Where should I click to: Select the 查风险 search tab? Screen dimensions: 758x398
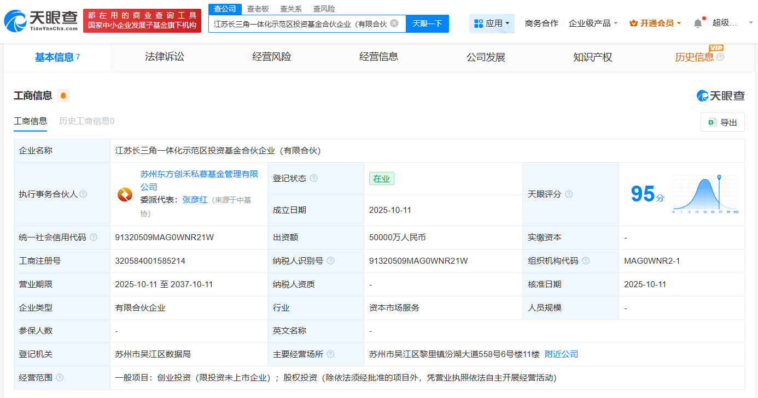(324, 9)
